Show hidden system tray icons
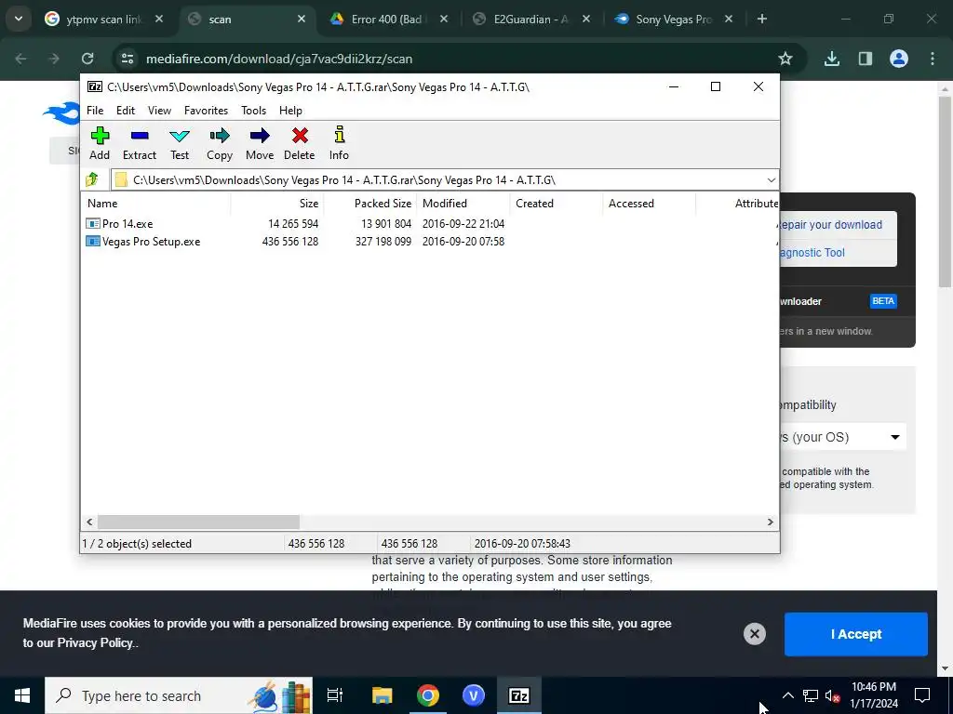This screenshot has width=953, height=714. coord(787,695)
